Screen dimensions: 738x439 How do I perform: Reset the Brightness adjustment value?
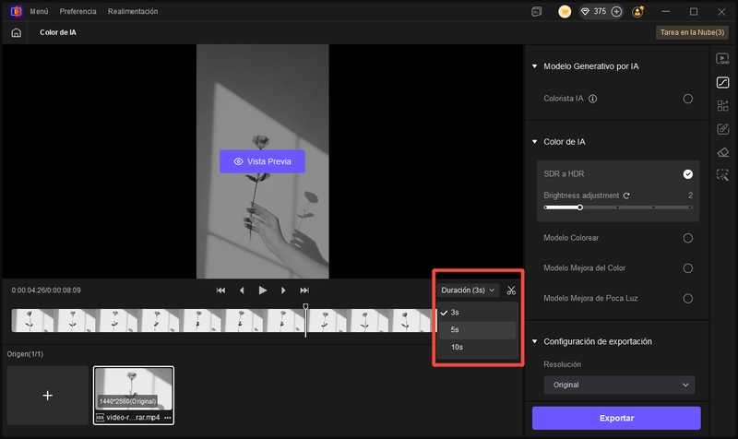[x=626, y=196]
